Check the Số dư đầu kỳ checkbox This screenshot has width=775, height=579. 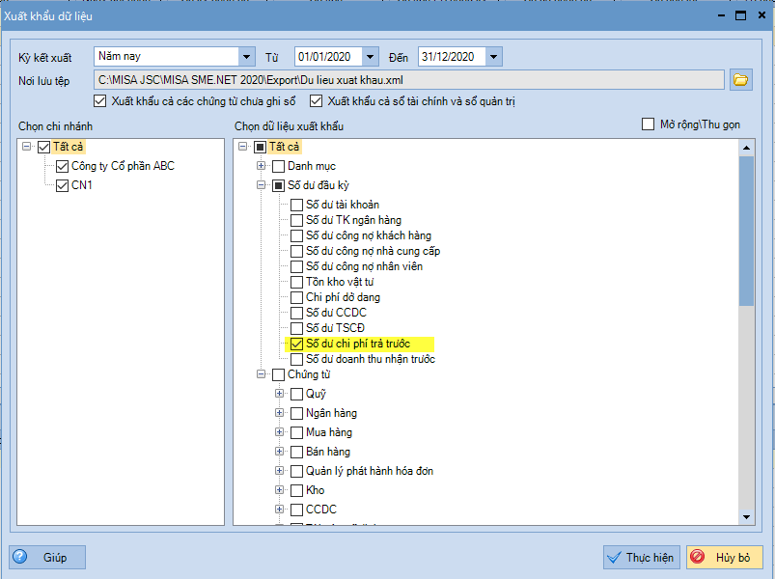[278, 185]
